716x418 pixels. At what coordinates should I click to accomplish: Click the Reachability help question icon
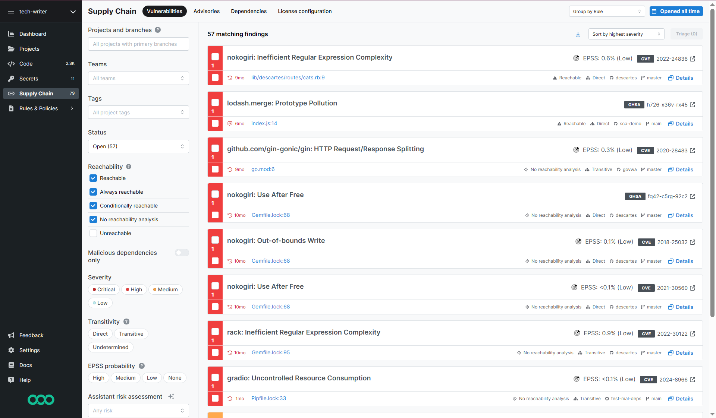click(x=129, y=167)
